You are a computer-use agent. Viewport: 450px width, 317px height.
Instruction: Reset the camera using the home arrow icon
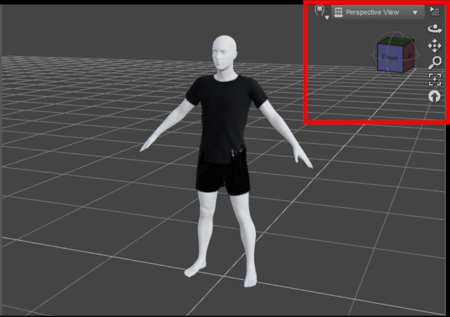point(434,97)
